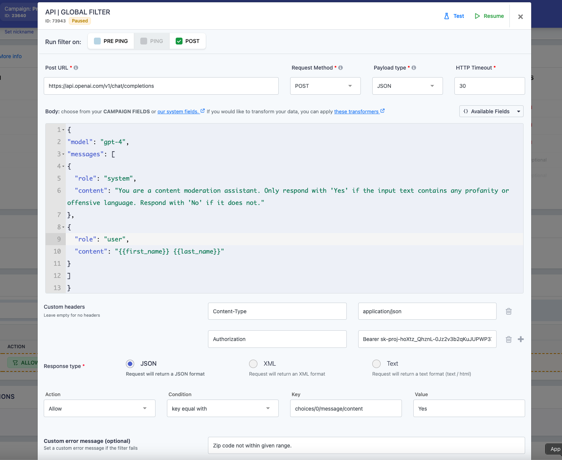562x460 pixels.
Task: Open the our system fields link
Action: click(178, 111)
